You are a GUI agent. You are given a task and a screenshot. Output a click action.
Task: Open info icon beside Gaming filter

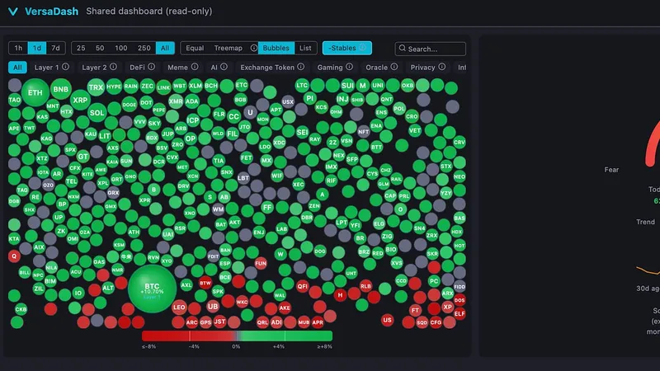click(349, 67)
